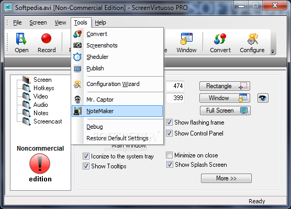
Task: Uncheck Show flashing frame
Action: click(x=169, y=122)
